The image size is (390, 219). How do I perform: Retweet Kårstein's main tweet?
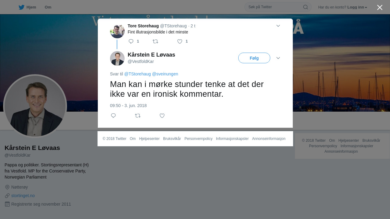tap(138, 116)
